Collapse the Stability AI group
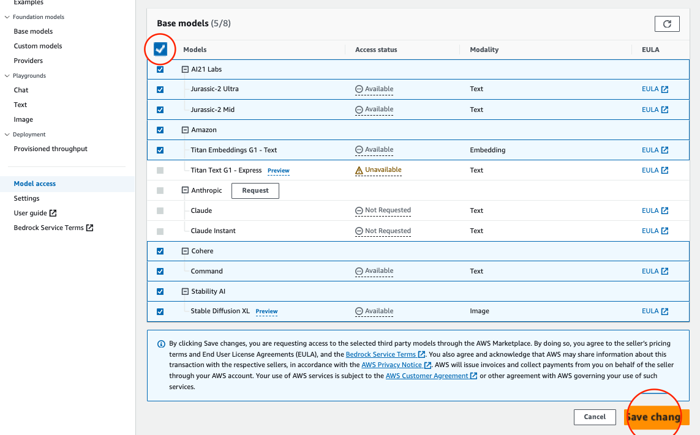 (x=185, y=292)
